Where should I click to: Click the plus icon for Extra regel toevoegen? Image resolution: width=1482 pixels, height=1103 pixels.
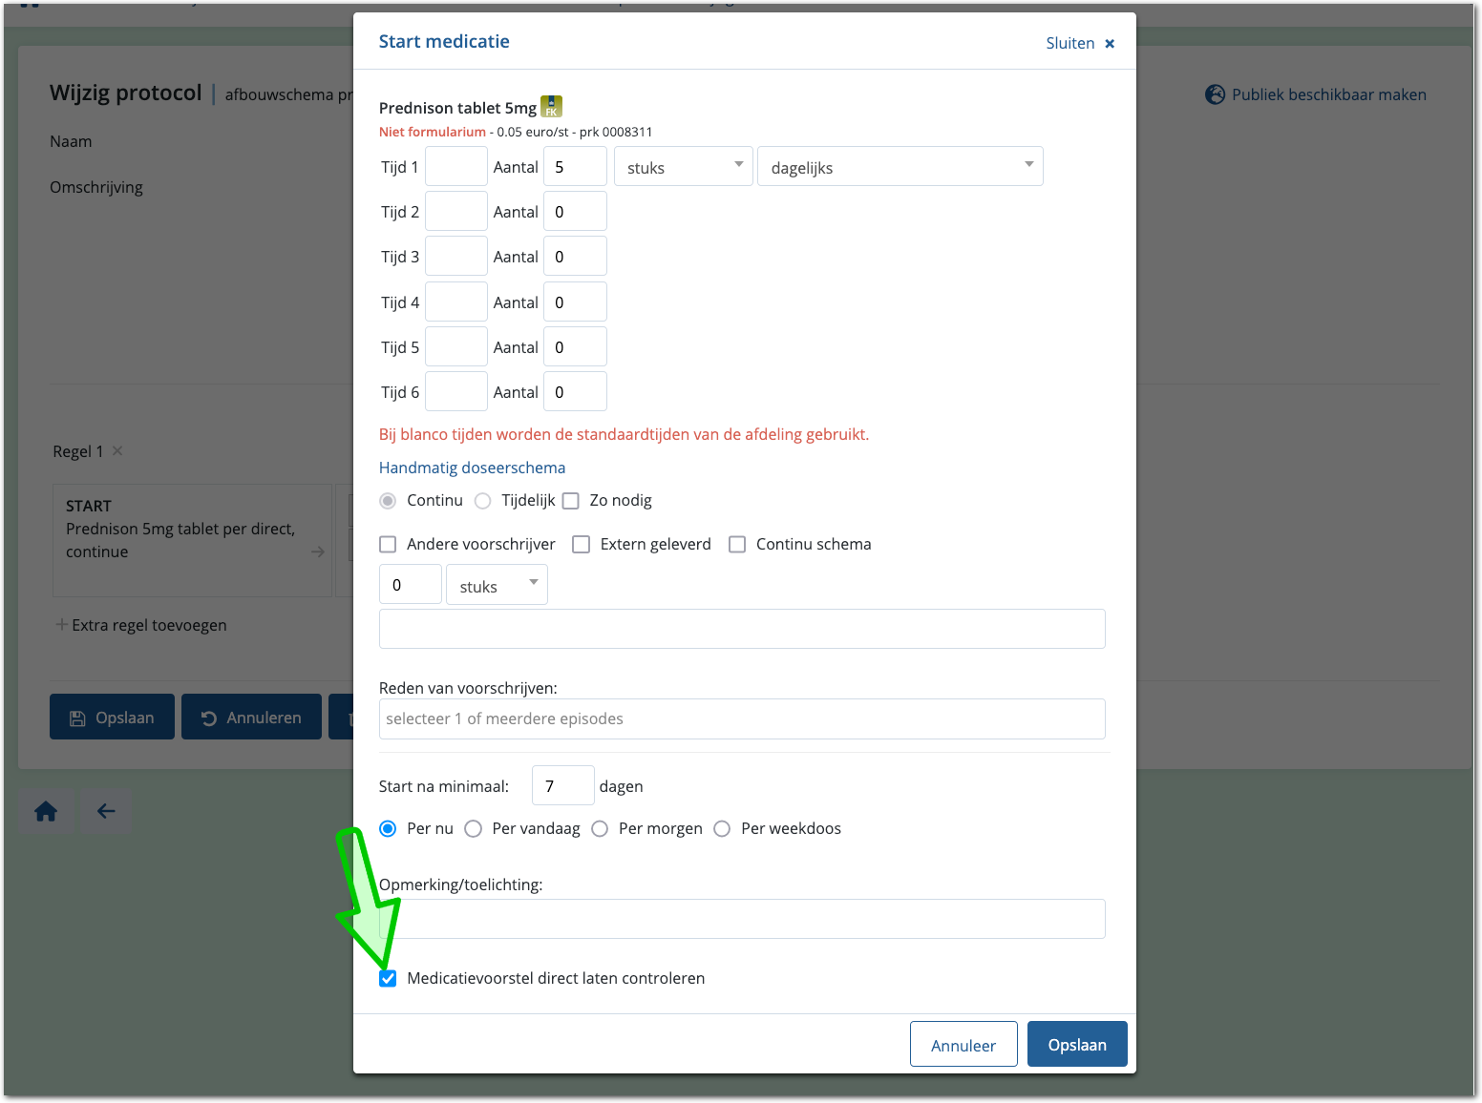click(62, 625)
